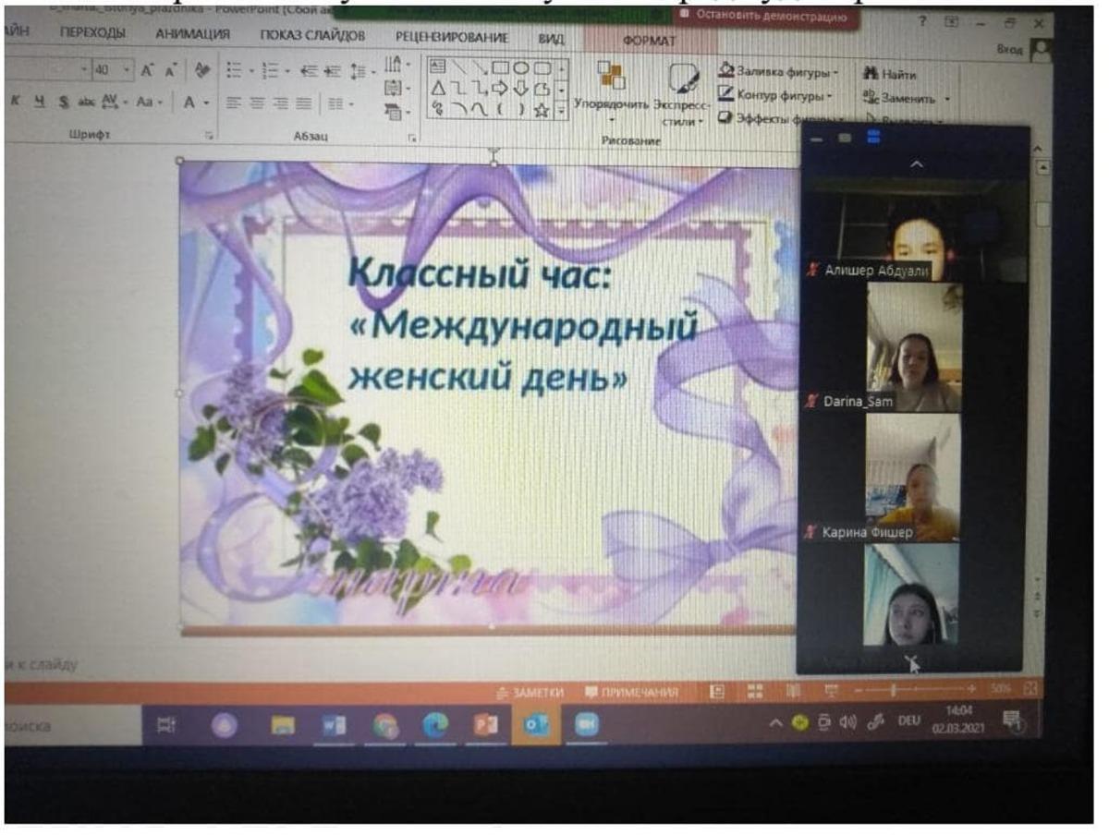Open the ПОКАЗ СЛАЙДОВ tab

311,35
